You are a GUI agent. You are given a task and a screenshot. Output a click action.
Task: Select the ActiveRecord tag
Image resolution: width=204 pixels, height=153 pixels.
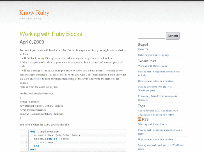coord(146,111)
